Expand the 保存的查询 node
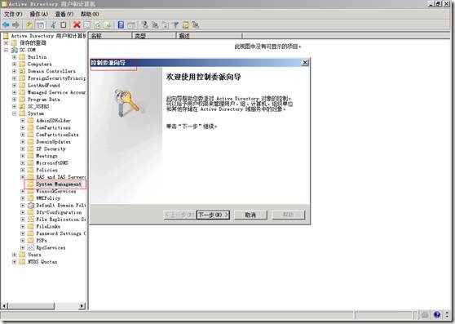 pyautogui.click(x=6, y=43)
